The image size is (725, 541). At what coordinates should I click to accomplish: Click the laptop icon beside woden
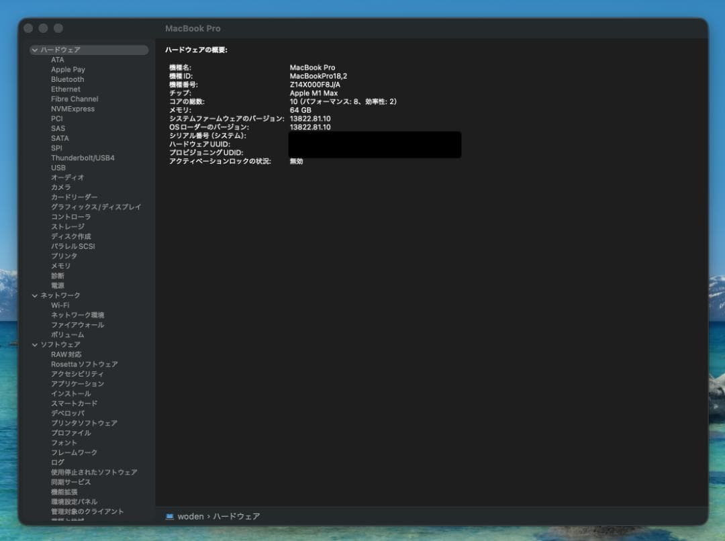click(170, 516)
